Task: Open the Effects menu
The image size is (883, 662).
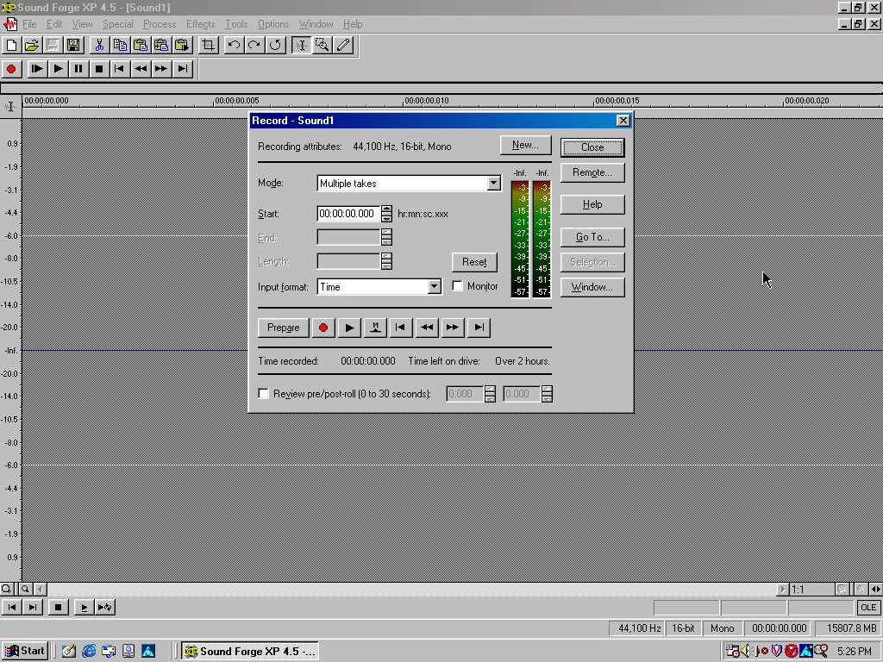Action: coord(200,24)
